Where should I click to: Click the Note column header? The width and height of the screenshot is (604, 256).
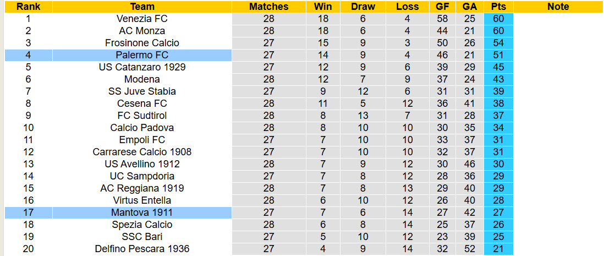click(558, 7)
